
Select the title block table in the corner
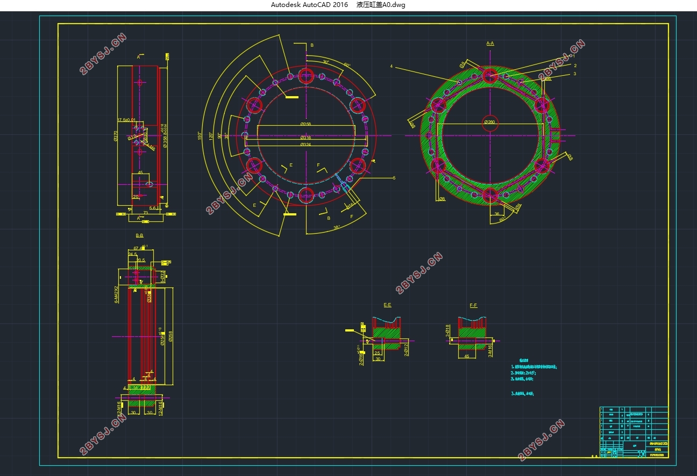[634, 432]
